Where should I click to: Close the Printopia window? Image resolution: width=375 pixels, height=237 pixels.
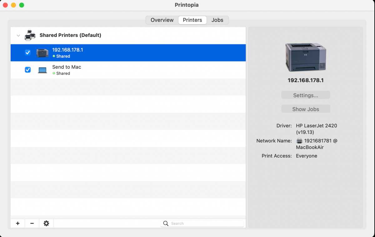tap(5, 5)
